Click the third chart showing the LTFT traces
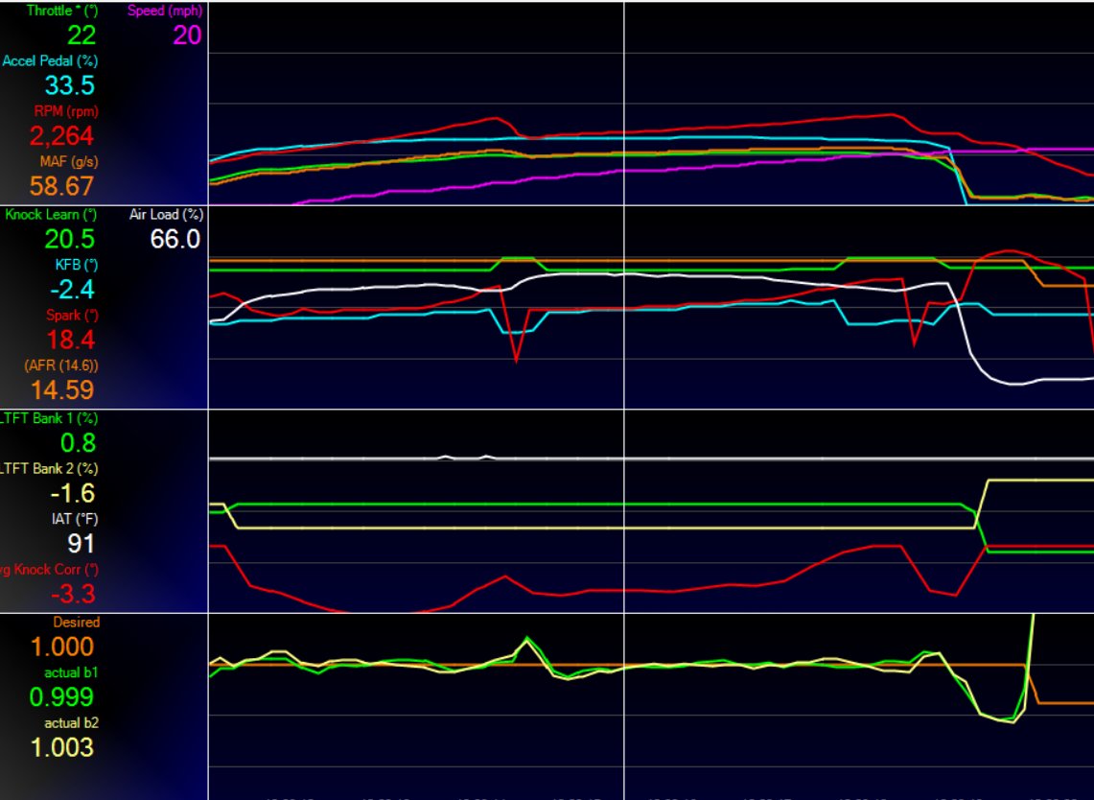The height and width of the screenshot is (800, 1094). (651, 511)
